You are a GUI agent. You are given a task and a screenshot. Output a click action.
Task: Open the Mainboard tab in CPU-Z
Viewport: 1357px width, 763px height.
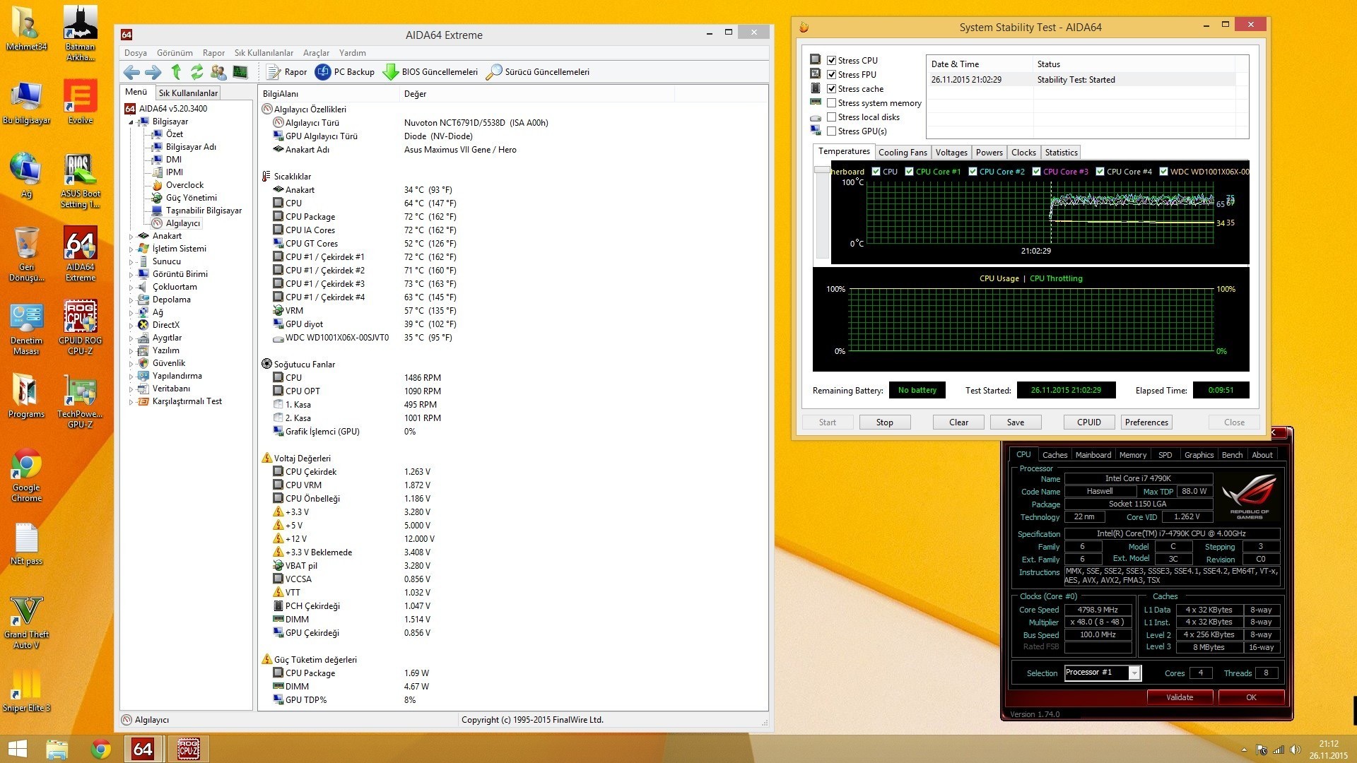(1093, 455)
